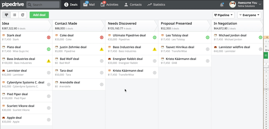Open the Pipeline dropdown
269x129 pixels.
[224, 15]
